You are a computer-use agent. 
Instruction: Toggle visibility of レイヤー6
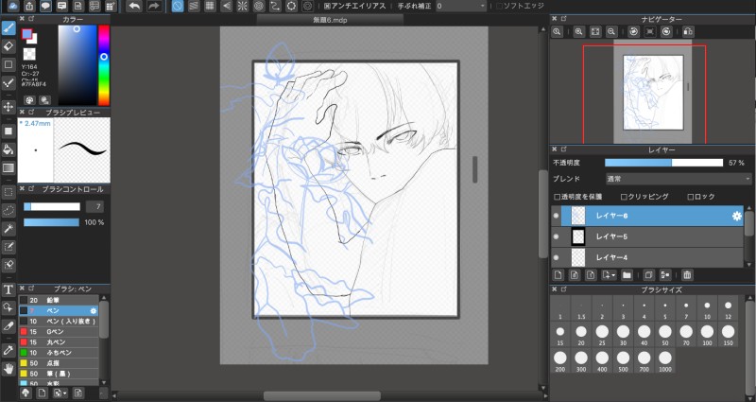coord(556,217)
